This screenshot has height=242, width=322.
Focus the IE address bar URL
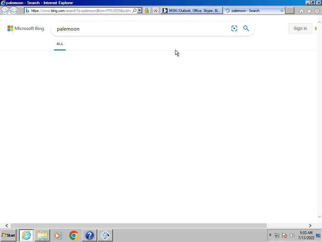[81, 11]
